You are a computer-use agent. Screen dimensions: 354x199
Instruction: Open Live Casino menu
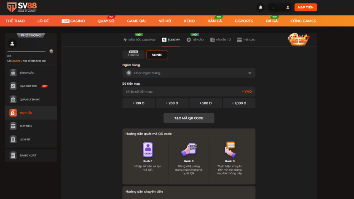click(73, 21)
